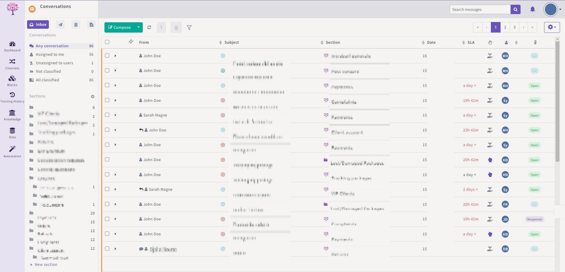The height and width of the screenshot is (272, 565).
Task: Open the Sections settings gear icon
Action: pos(93,97)
